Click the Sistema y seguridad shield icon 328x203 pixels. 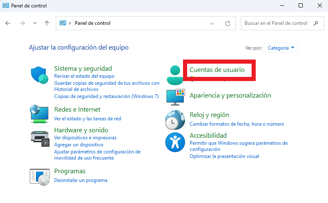[40, 75]
